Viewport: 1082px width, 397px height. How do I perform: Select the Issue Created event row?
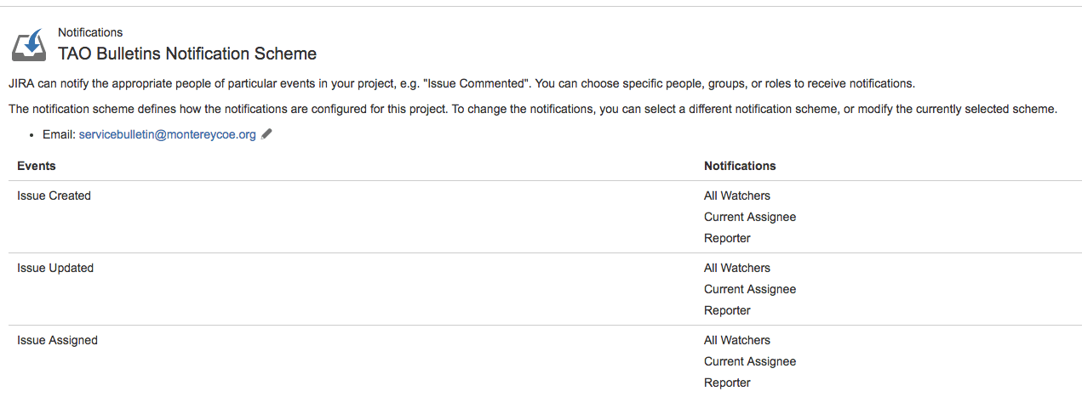coord(54,196)
